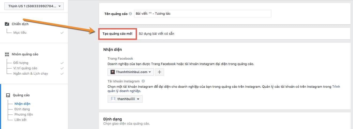Open Ngân sách & Lịch chạy section

tap(31, 74)
